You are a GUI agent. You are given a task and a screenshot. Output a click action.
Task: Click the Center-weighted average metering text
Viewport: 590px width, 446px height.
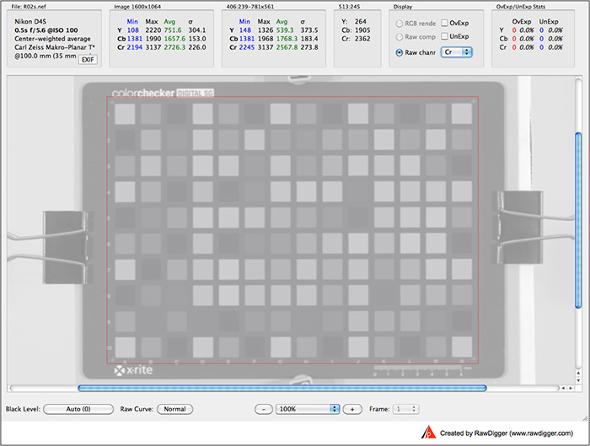click(x=52, y=39)
